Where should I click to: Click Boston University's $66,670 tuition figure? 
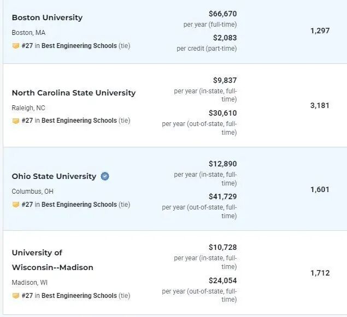[222, 14]
